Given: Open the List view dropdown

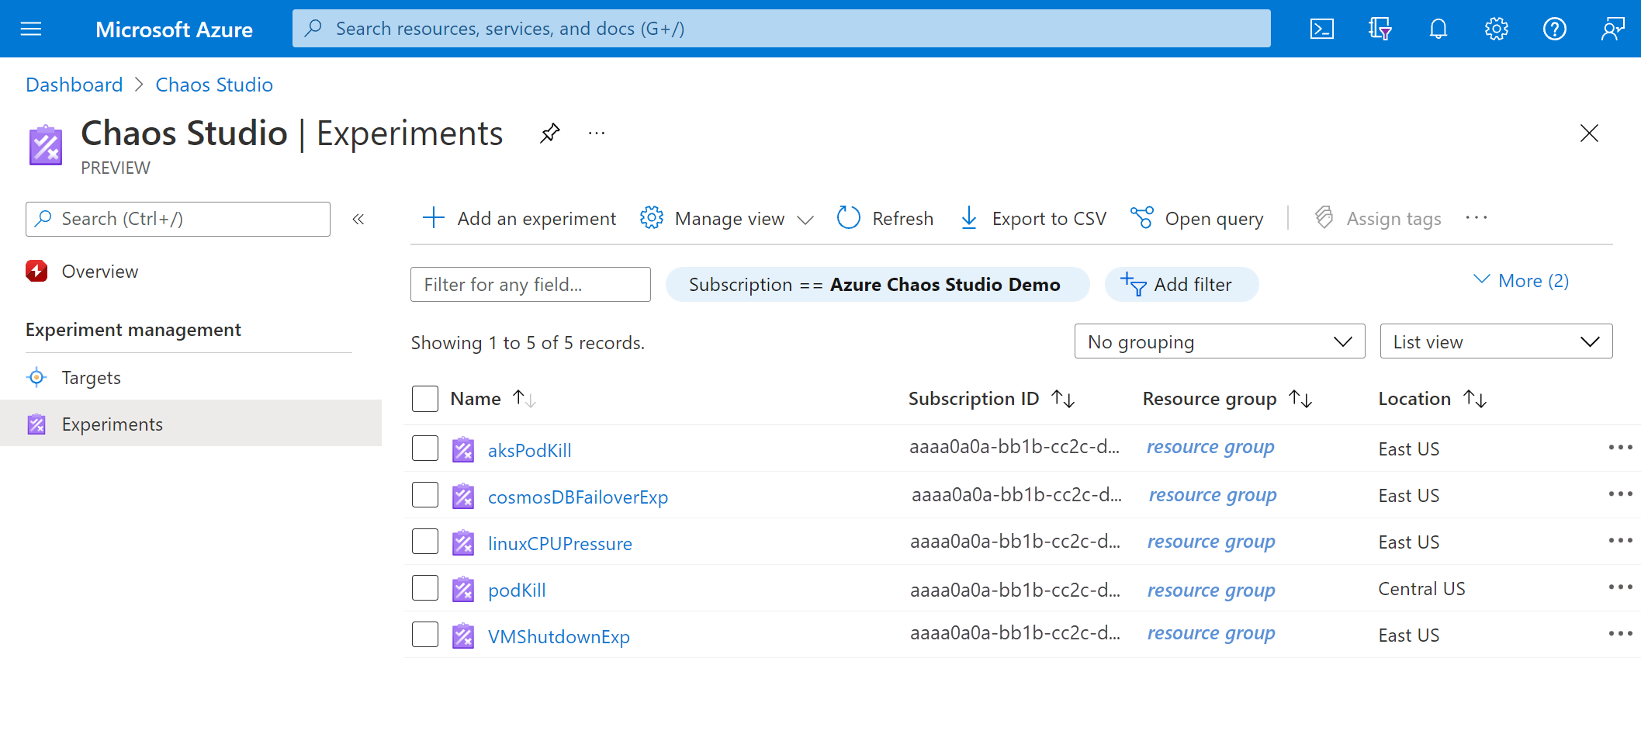Looking at the screenshot, I should (x=1496, y=341).
